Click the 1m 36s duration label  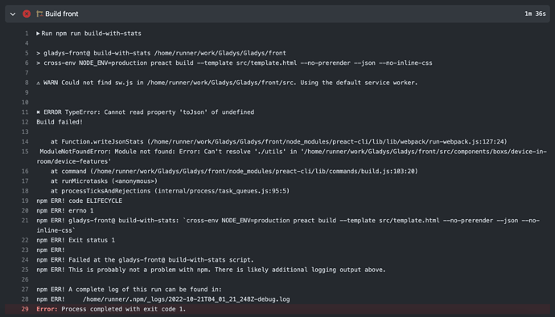pyautogui.click(x=535, y=14)
